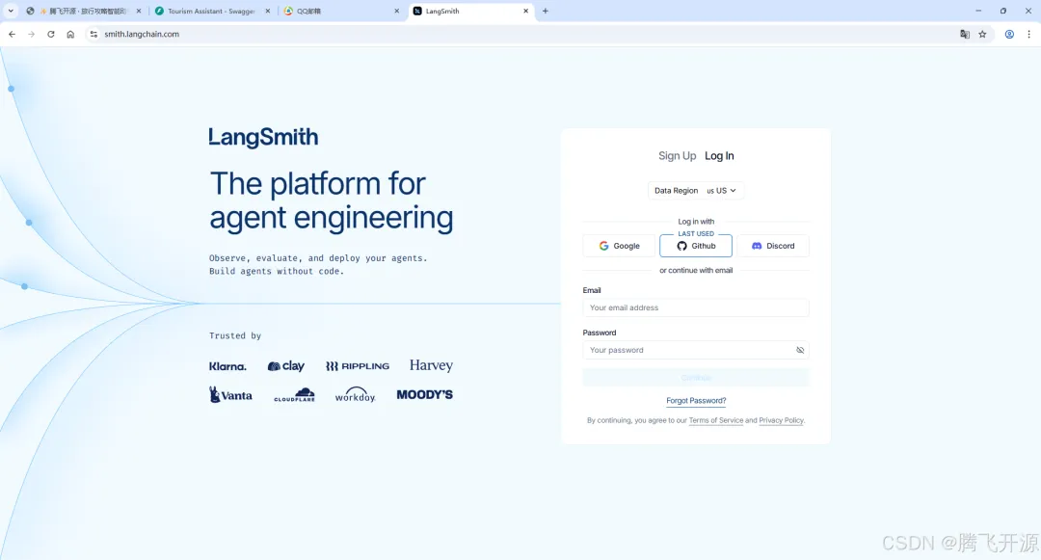Toggle password visibility eye icon
The image size is (1041, 560).
(800, 350)
